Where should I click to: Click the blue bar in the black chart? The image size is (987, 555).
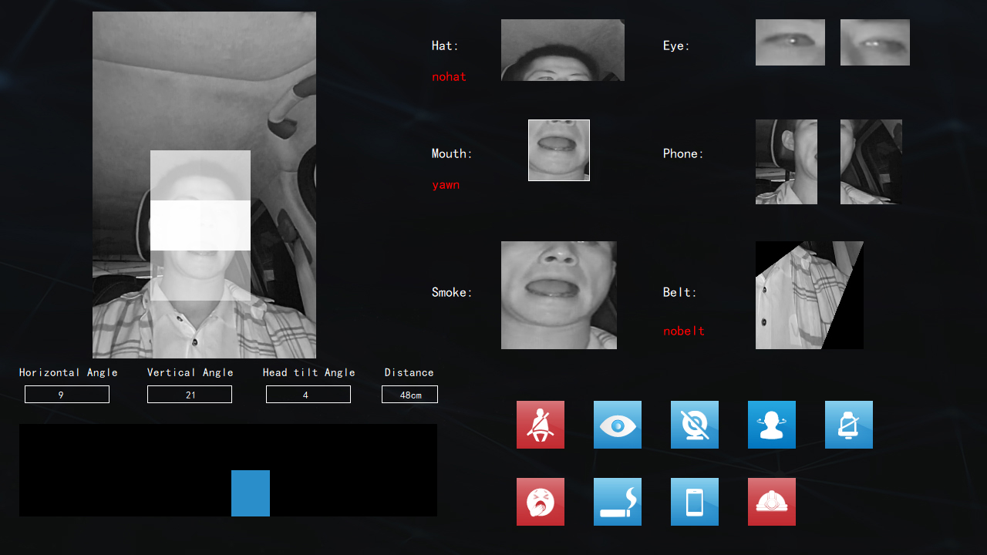coord(251,493)
